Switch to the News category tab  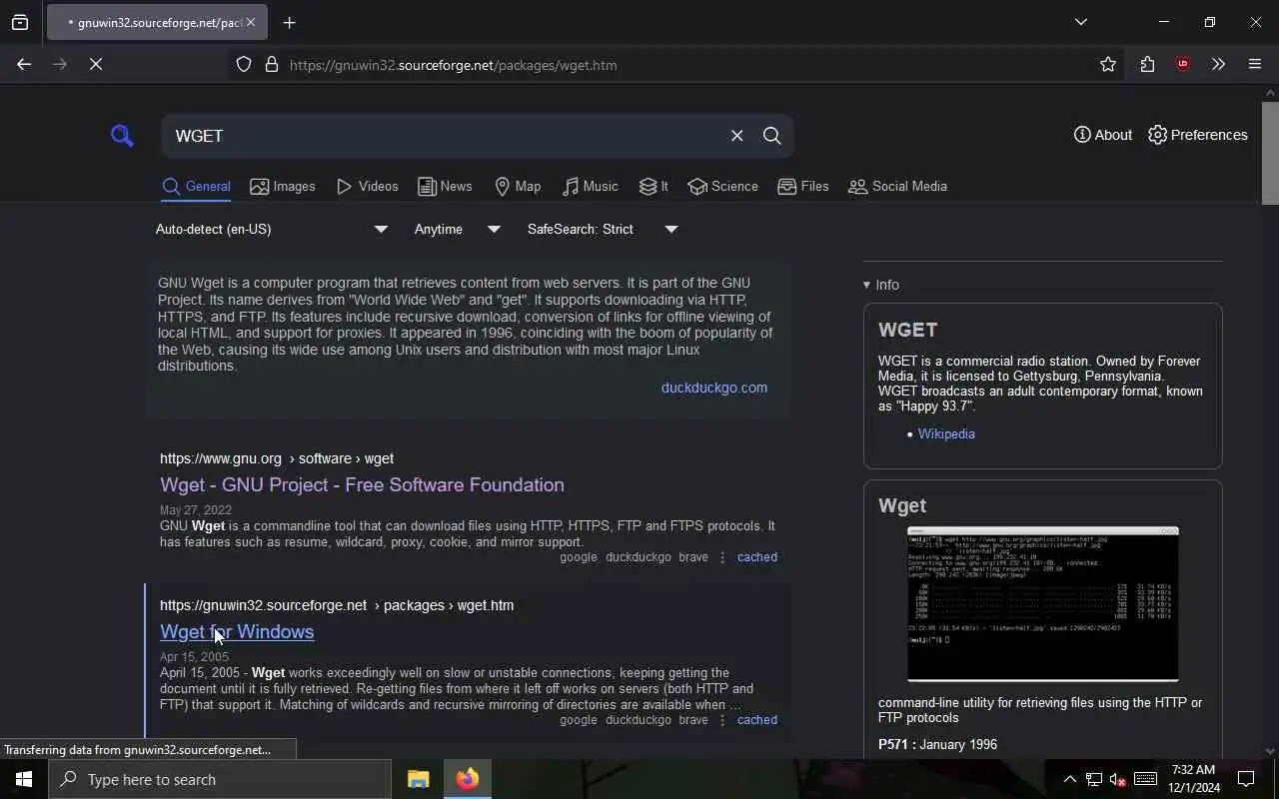pos(445,187)
